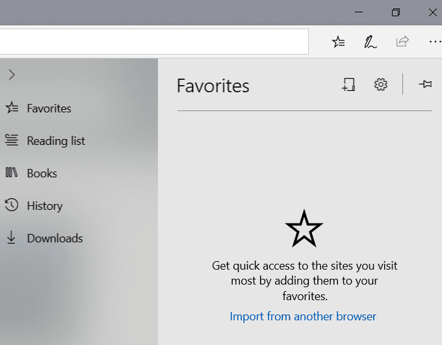
Task: Open the Hub favorites star icon in toolbar
Action: click(x=339, y=42)
